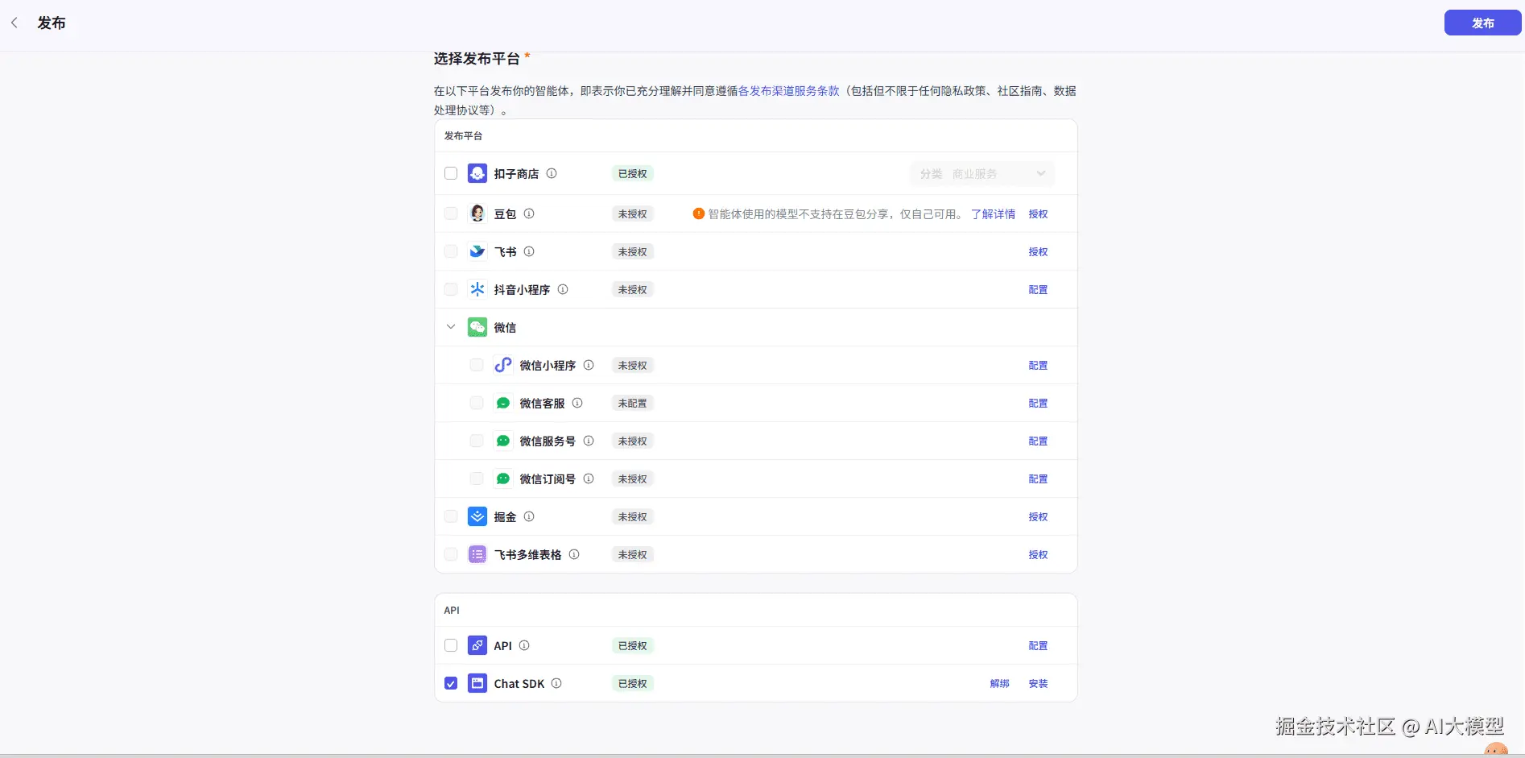Tick the 微信服务号 checkbox
Screen dimensions: 1525x758
pyautogui.click(x=477, y=441)
